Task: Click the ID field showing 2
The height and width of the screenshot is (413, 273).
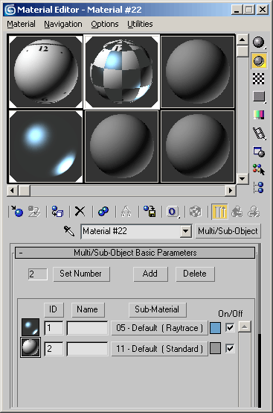Action: 54,349
